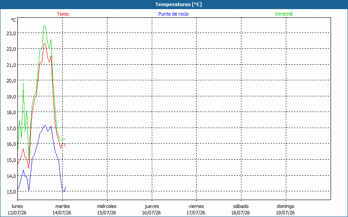
Task: Click the 'Temperaturas [°C]' chart title
Action: (x=178, y=4)
